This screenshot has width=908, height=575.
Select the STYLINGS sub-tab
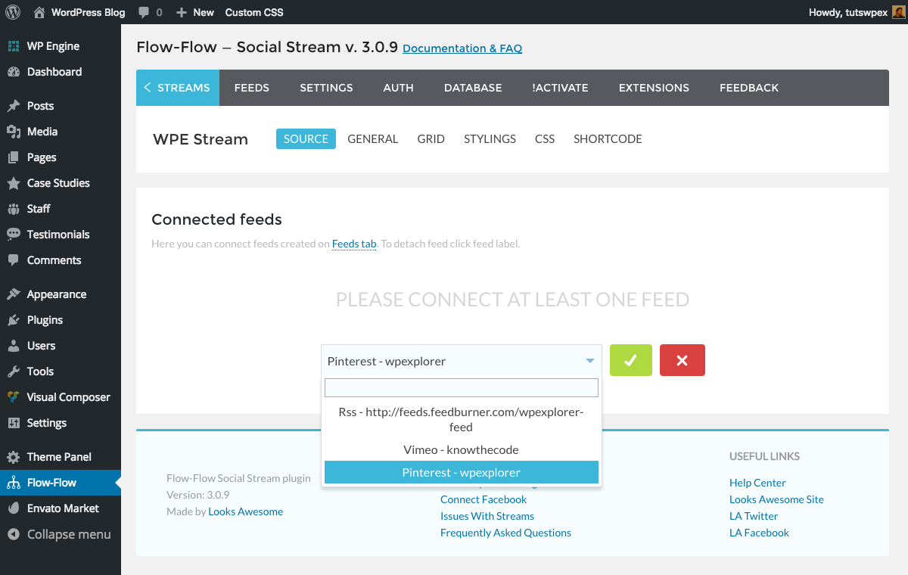click(490, 138)
